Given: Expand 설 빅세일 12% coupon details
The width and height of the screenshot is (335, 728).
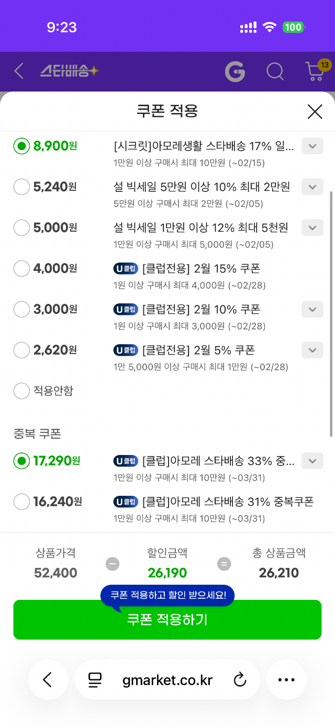Looking at the screenshot, I should [x=312, y=227].
